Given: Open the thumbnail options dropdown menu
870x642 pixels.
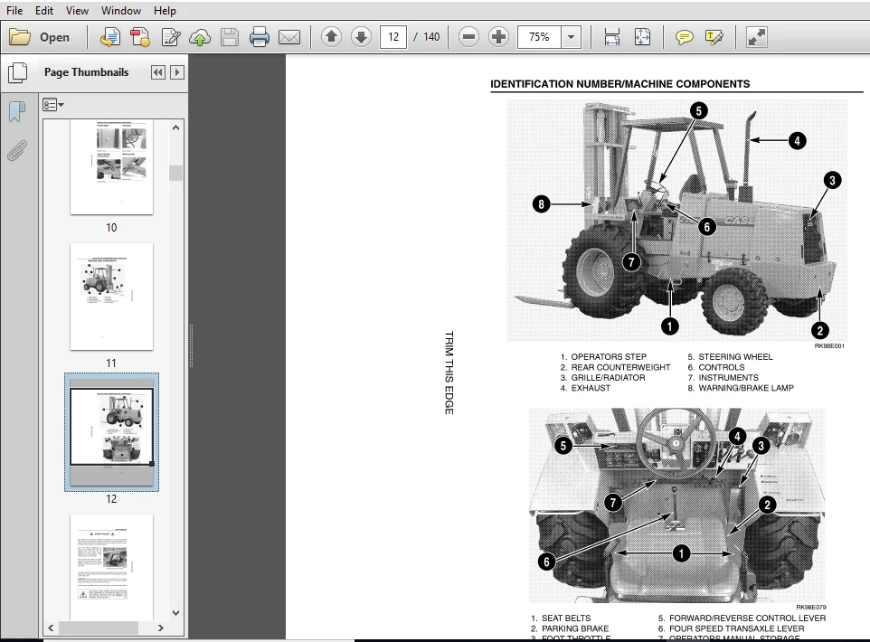Looking at the screenshot, I should pyautogui.click(x=53, y=104).
